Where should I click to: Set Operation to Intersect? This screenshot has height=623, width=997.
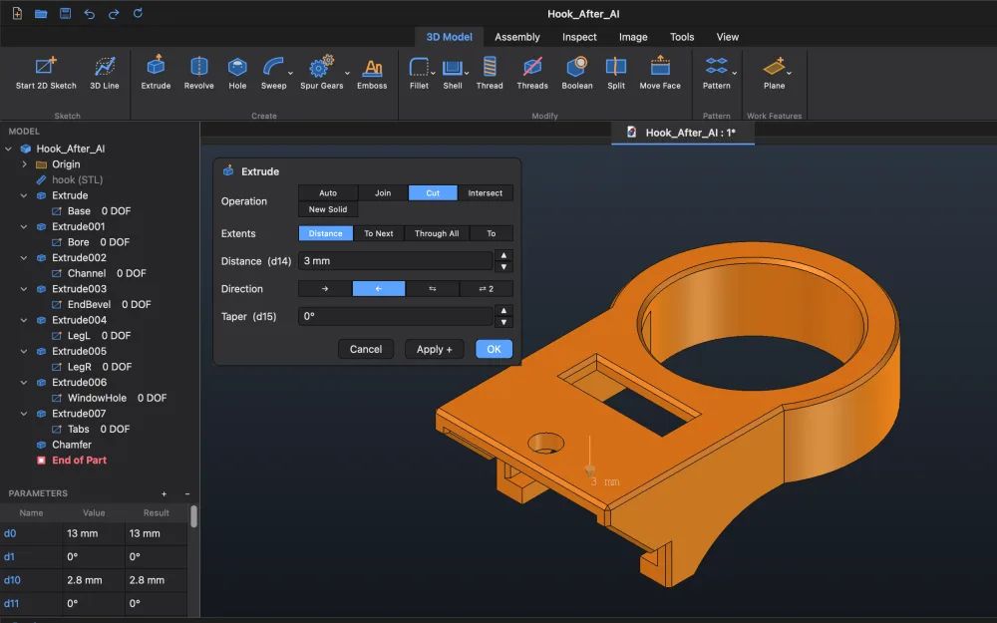[486, 192]
